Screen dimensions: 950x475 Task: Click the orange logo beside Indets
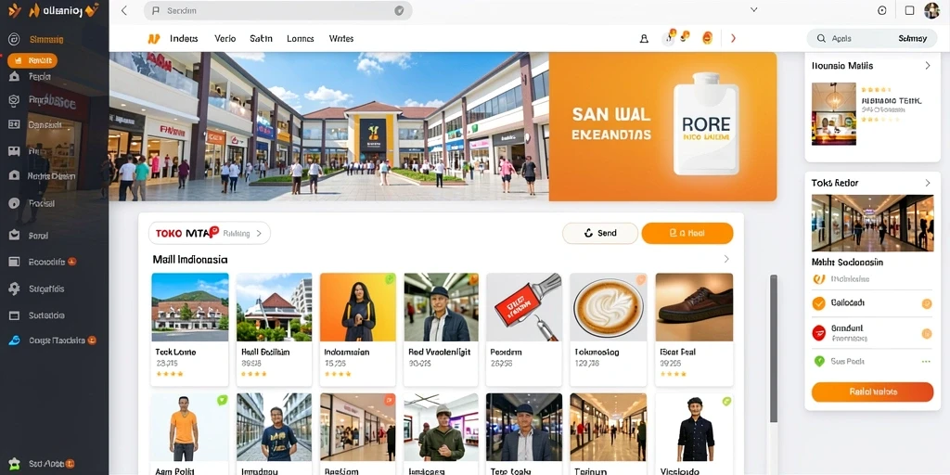[x=153, y=38]
